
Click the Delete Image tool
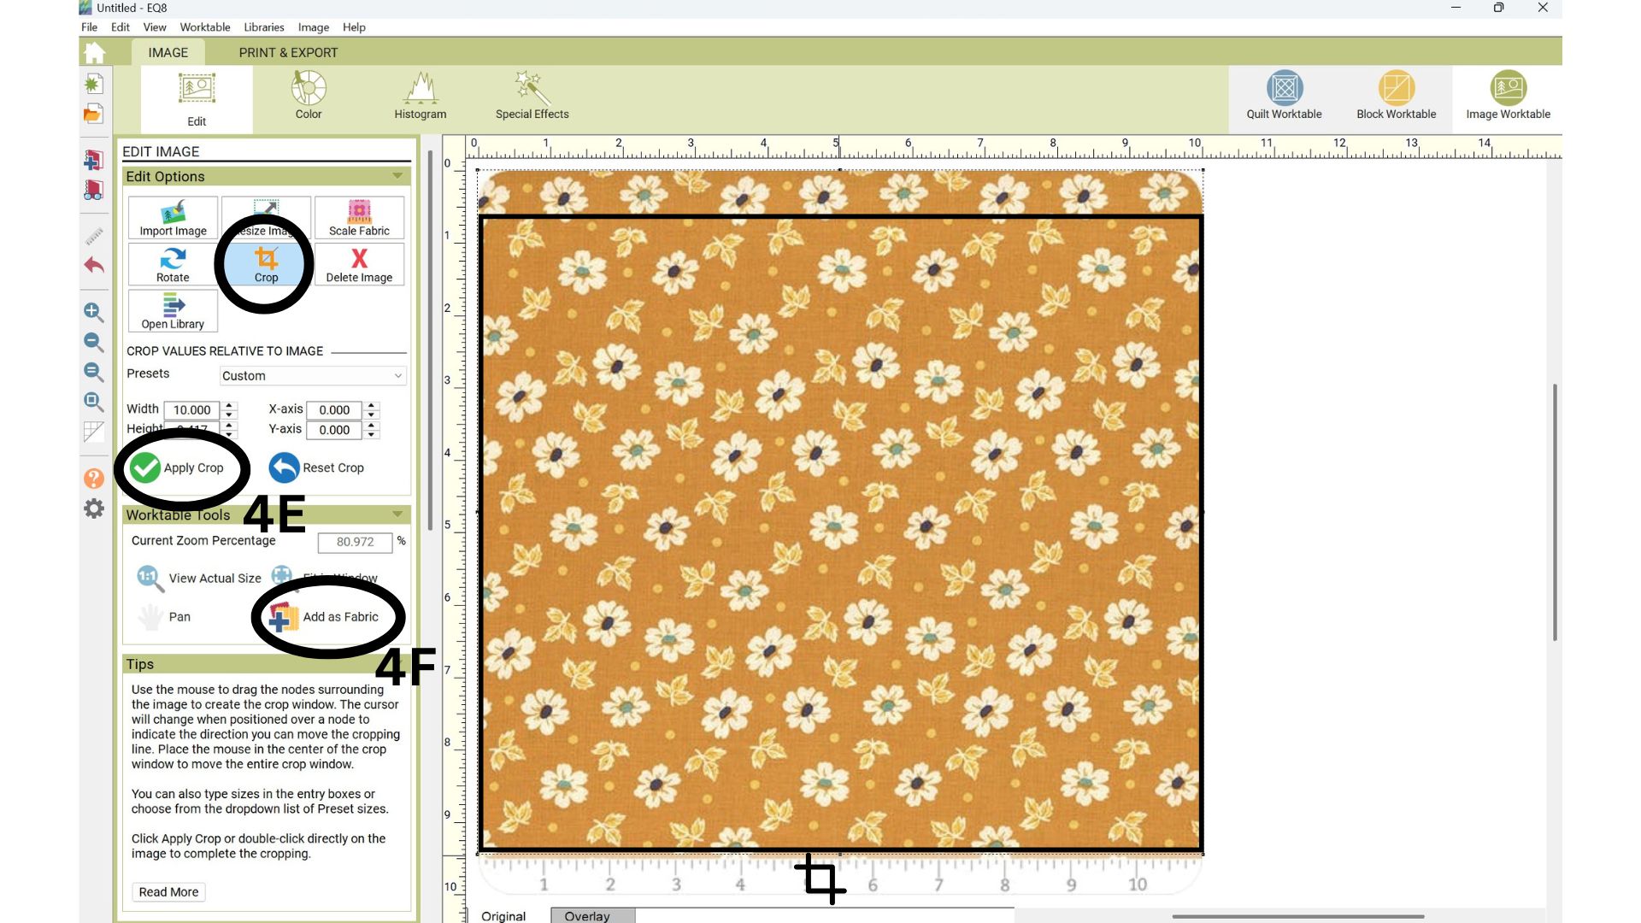pyautogui.click(x=359, y=264)
